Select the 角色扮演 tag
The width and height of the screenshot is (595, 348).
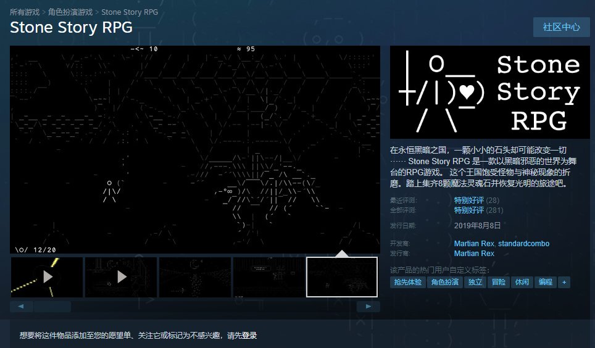click(x=445, y=282)
